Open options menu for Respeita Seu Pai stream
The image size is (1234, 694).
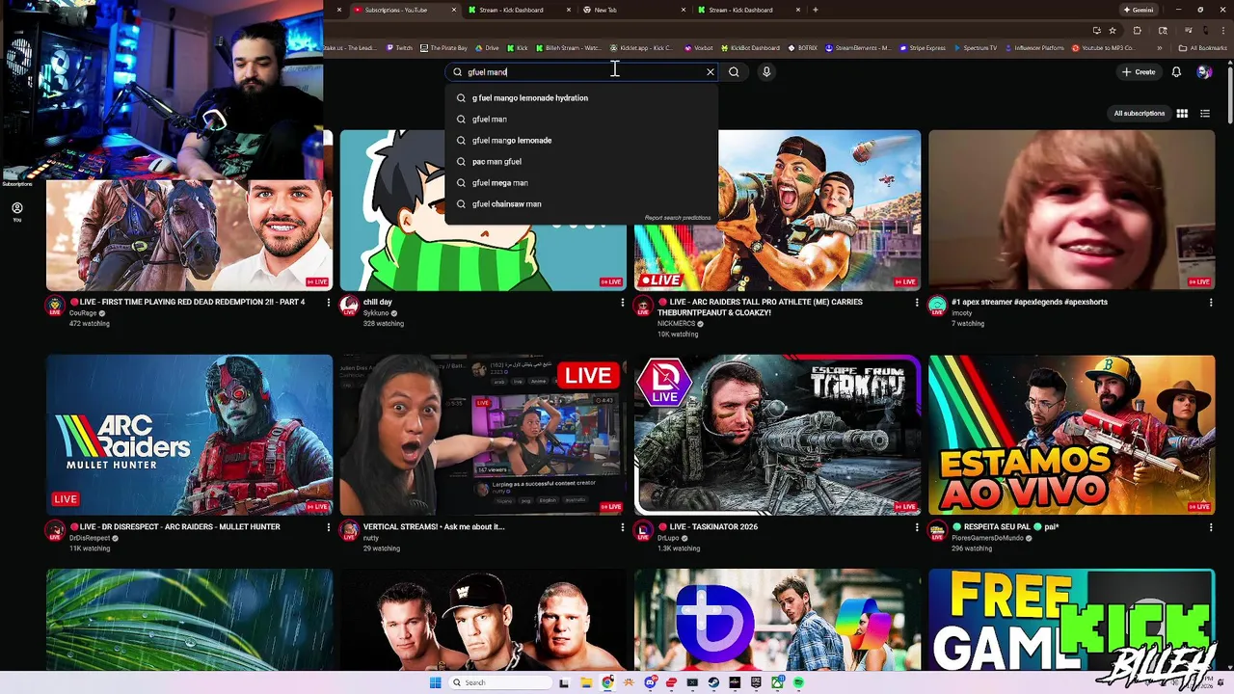1211,527
